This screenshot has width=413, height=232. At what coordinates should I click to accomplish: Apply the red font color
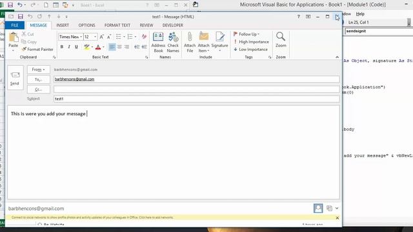click(x=98, y=47)
